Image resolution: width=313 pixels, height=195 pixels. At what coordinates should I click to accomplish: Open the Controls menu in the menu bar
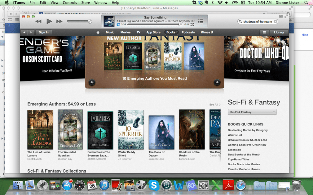(x=70, y=2)
